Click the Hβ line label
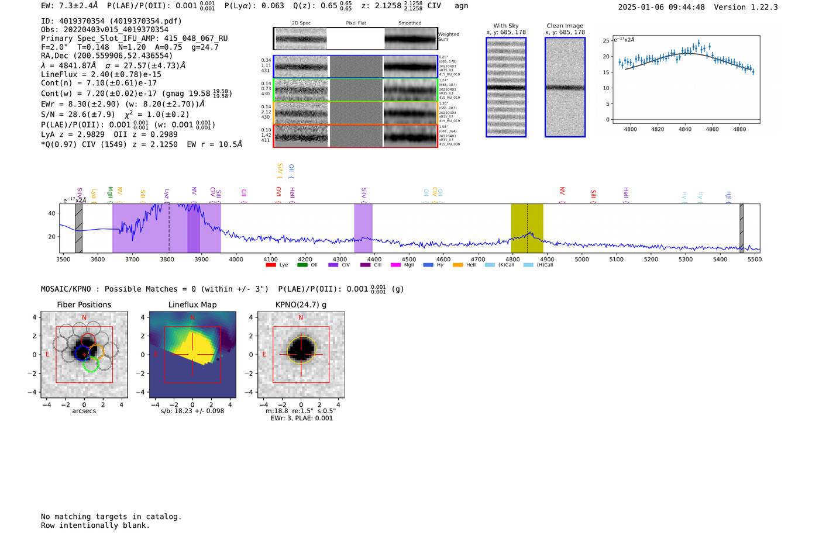 [x=728, y=196]
